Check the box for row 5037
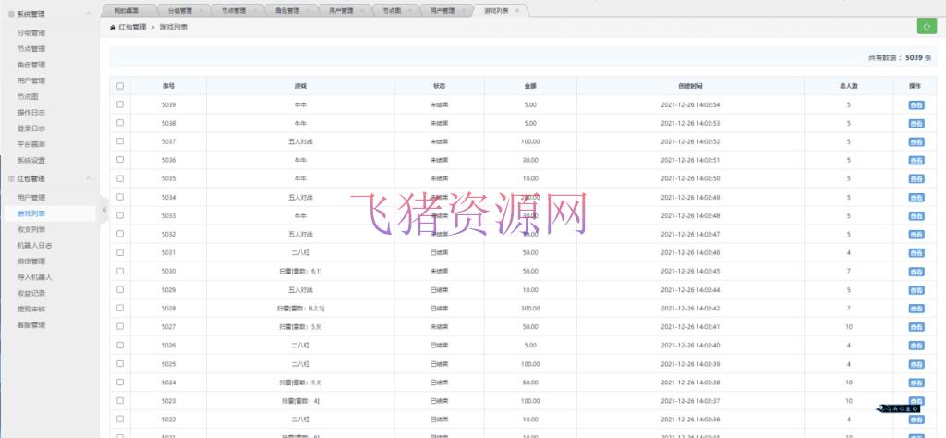 pos(120,141)
